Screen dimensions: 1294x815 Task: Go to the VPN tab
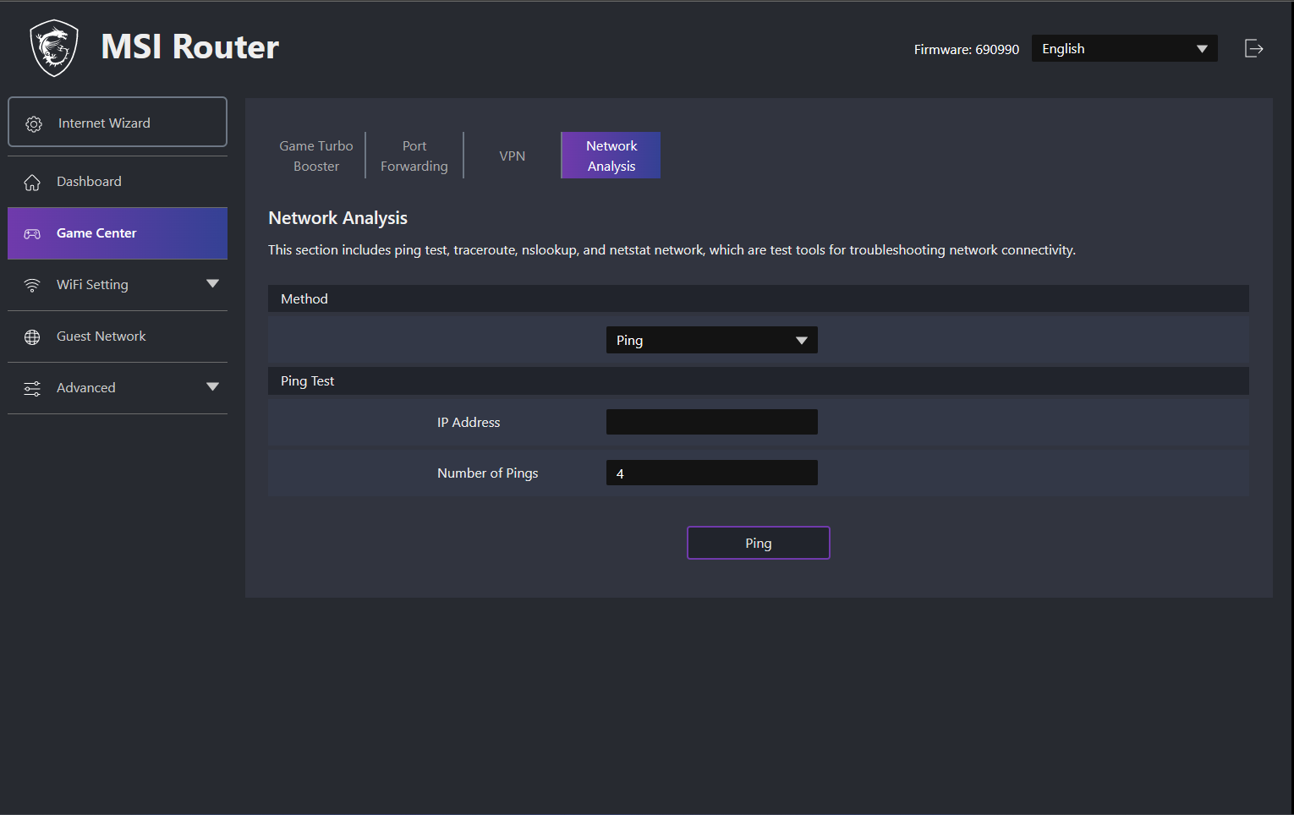513,156
